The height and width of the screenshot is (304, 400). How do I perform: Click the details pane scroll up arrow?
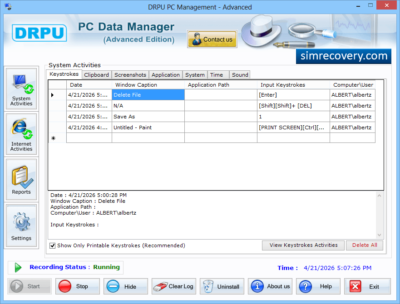[x=379, y=196]
